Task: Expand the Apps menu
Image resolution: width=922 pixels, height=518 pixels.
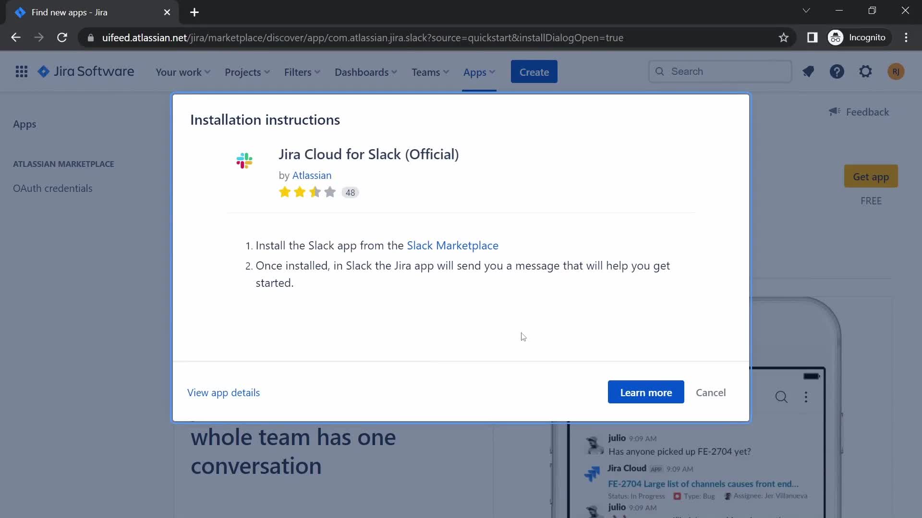Action: click(479, 72)
